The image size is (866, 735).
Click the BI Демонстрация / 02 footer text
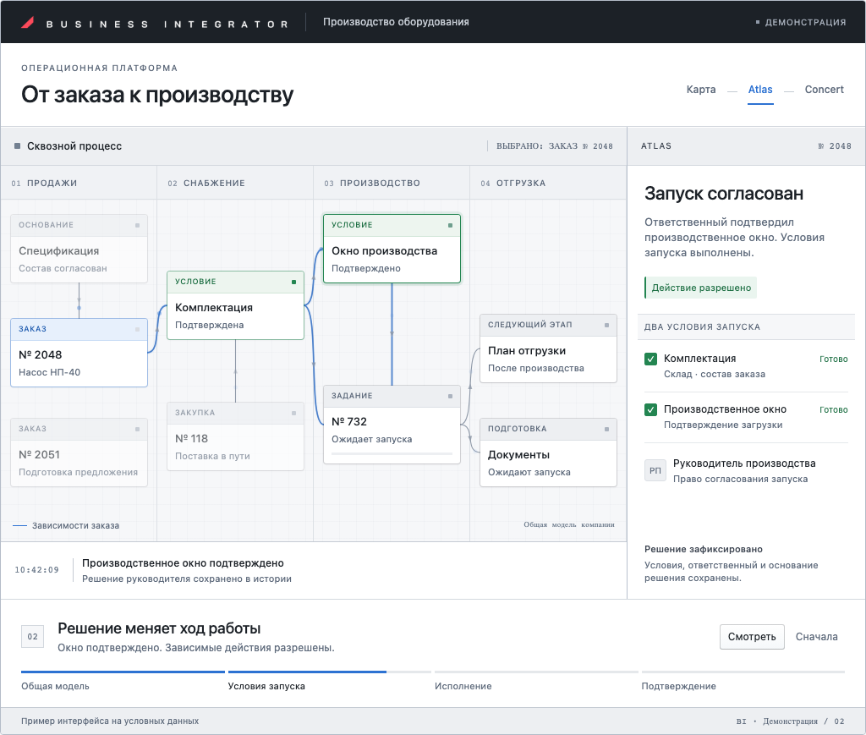[x=791, y=721]
